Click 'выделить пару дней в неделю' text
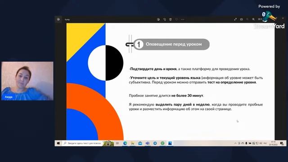Image resolution: width=288 pixels, height=162 pixels. point(182,104)
